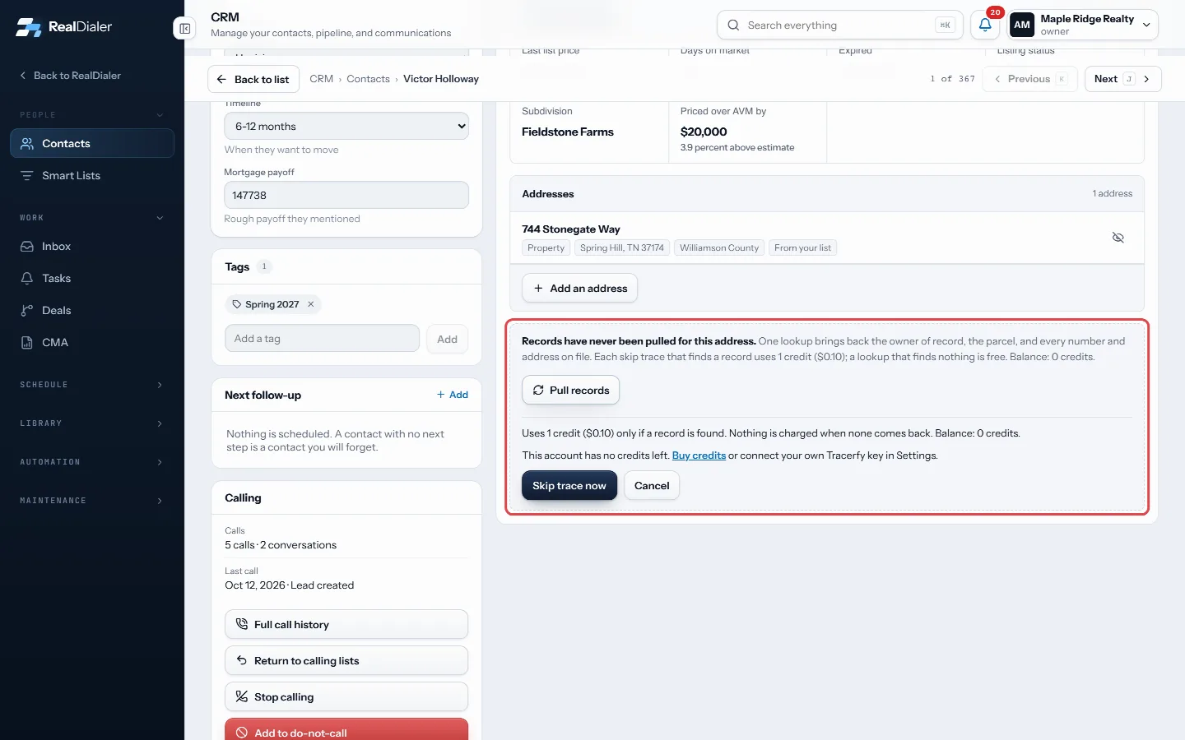Screen dimensions: 1185x740
Task: Open the Maple Ridge Realty account menu
Action: point(1083,25)
